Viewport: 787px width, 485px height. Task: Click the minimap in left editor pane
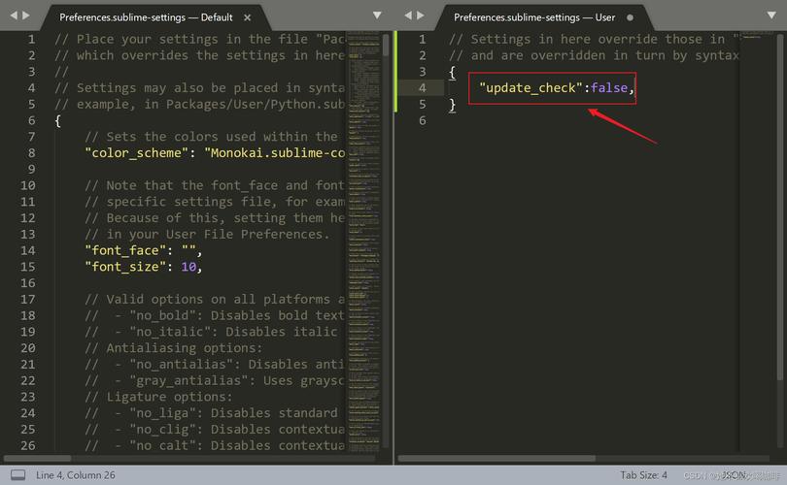(364, 194)
